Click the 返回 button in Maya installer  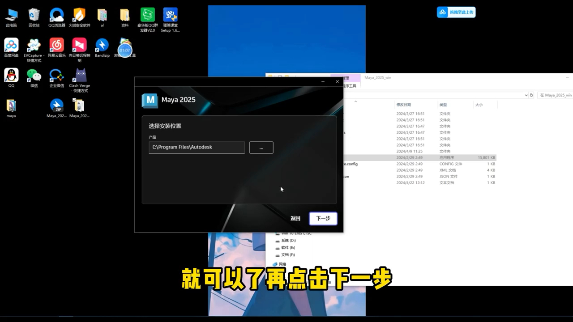295,219
